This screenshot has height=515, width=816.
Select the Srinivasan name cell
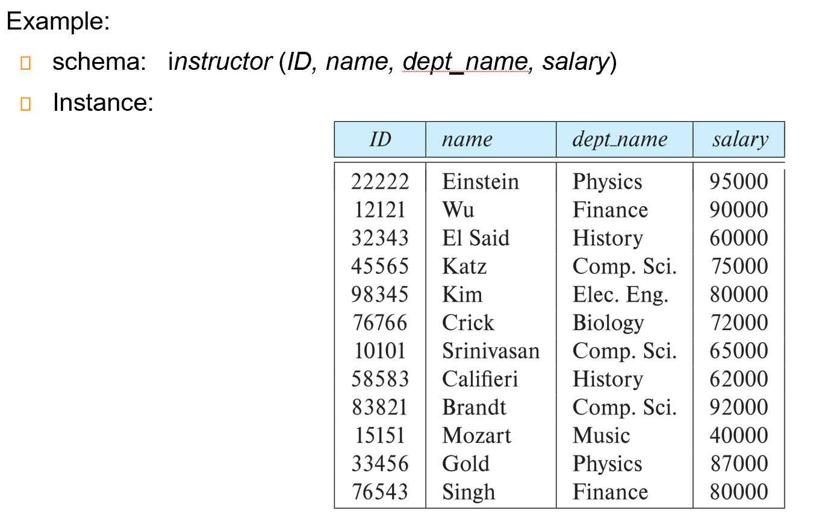click(x=490, y=351)
